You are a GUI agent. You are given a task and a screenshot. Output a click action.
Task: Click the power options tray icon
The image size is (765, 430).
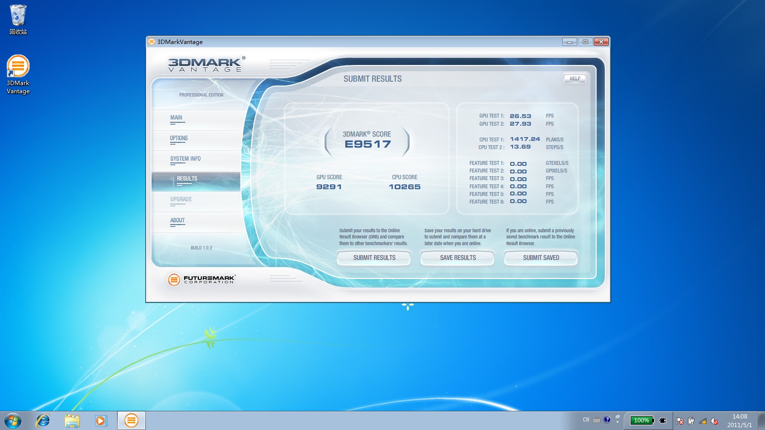tap(691, 421)
